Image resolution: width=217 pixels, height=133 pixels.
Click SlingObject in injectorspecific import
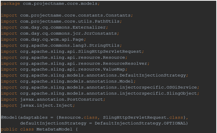(181, 93)
